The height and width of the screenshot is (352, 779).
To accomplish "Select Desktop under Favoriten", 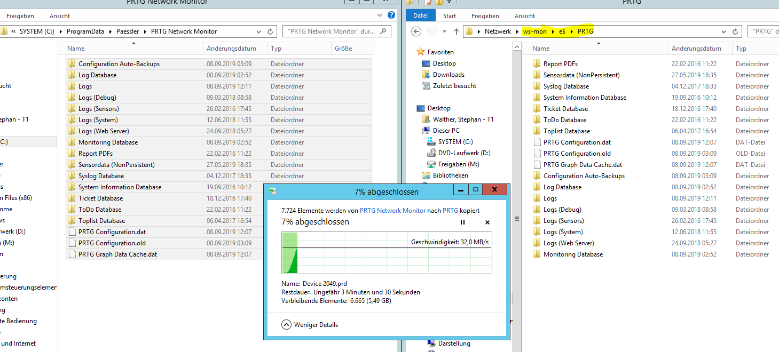I will click(x=444, y=63).
